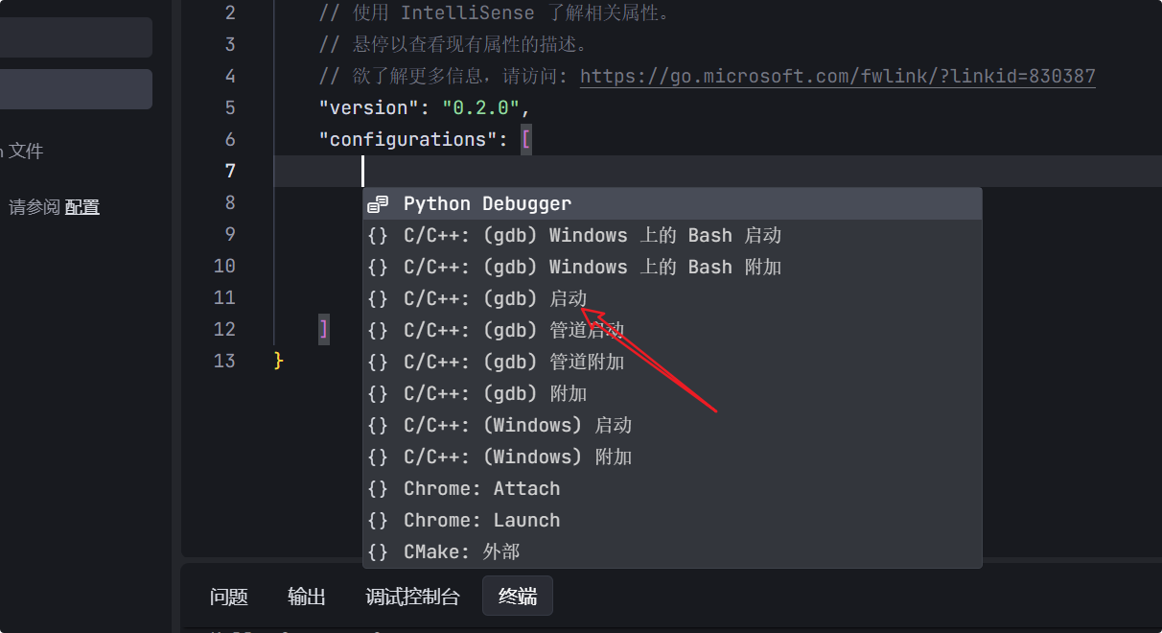
Task: Click snippet icon for C/C++ (gdb) 管道附加
Action: click(378, 362)
